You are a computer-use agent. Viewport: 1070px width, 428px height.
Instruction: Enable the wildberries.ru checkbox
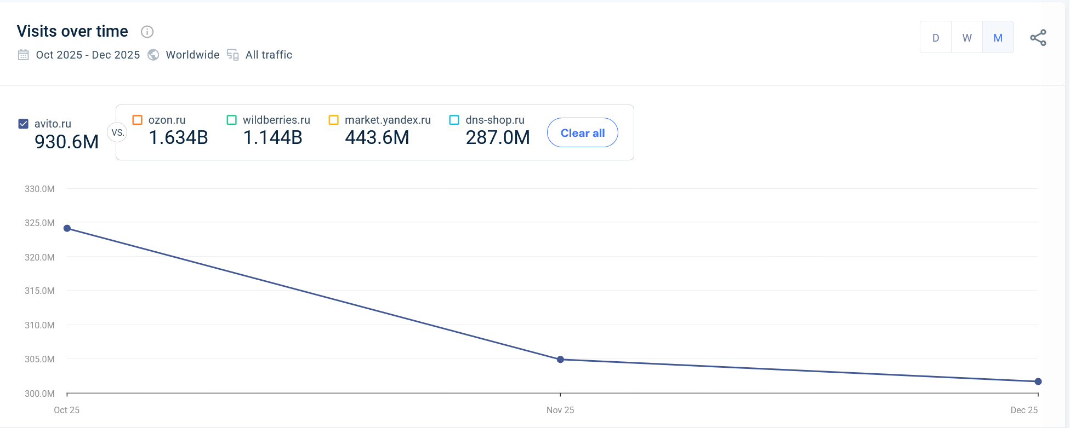232,120
